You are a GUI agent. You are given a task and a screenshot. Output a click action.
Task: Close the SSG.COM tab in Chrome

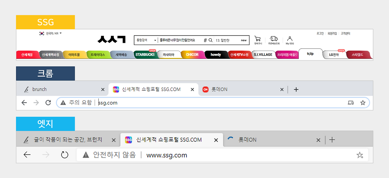coord(192,90)
